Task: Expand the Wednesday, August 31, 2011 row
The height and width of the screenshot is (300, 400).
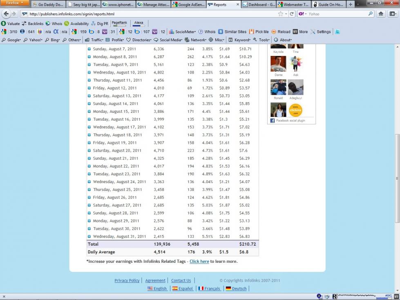Action: (x=89, y=236)
